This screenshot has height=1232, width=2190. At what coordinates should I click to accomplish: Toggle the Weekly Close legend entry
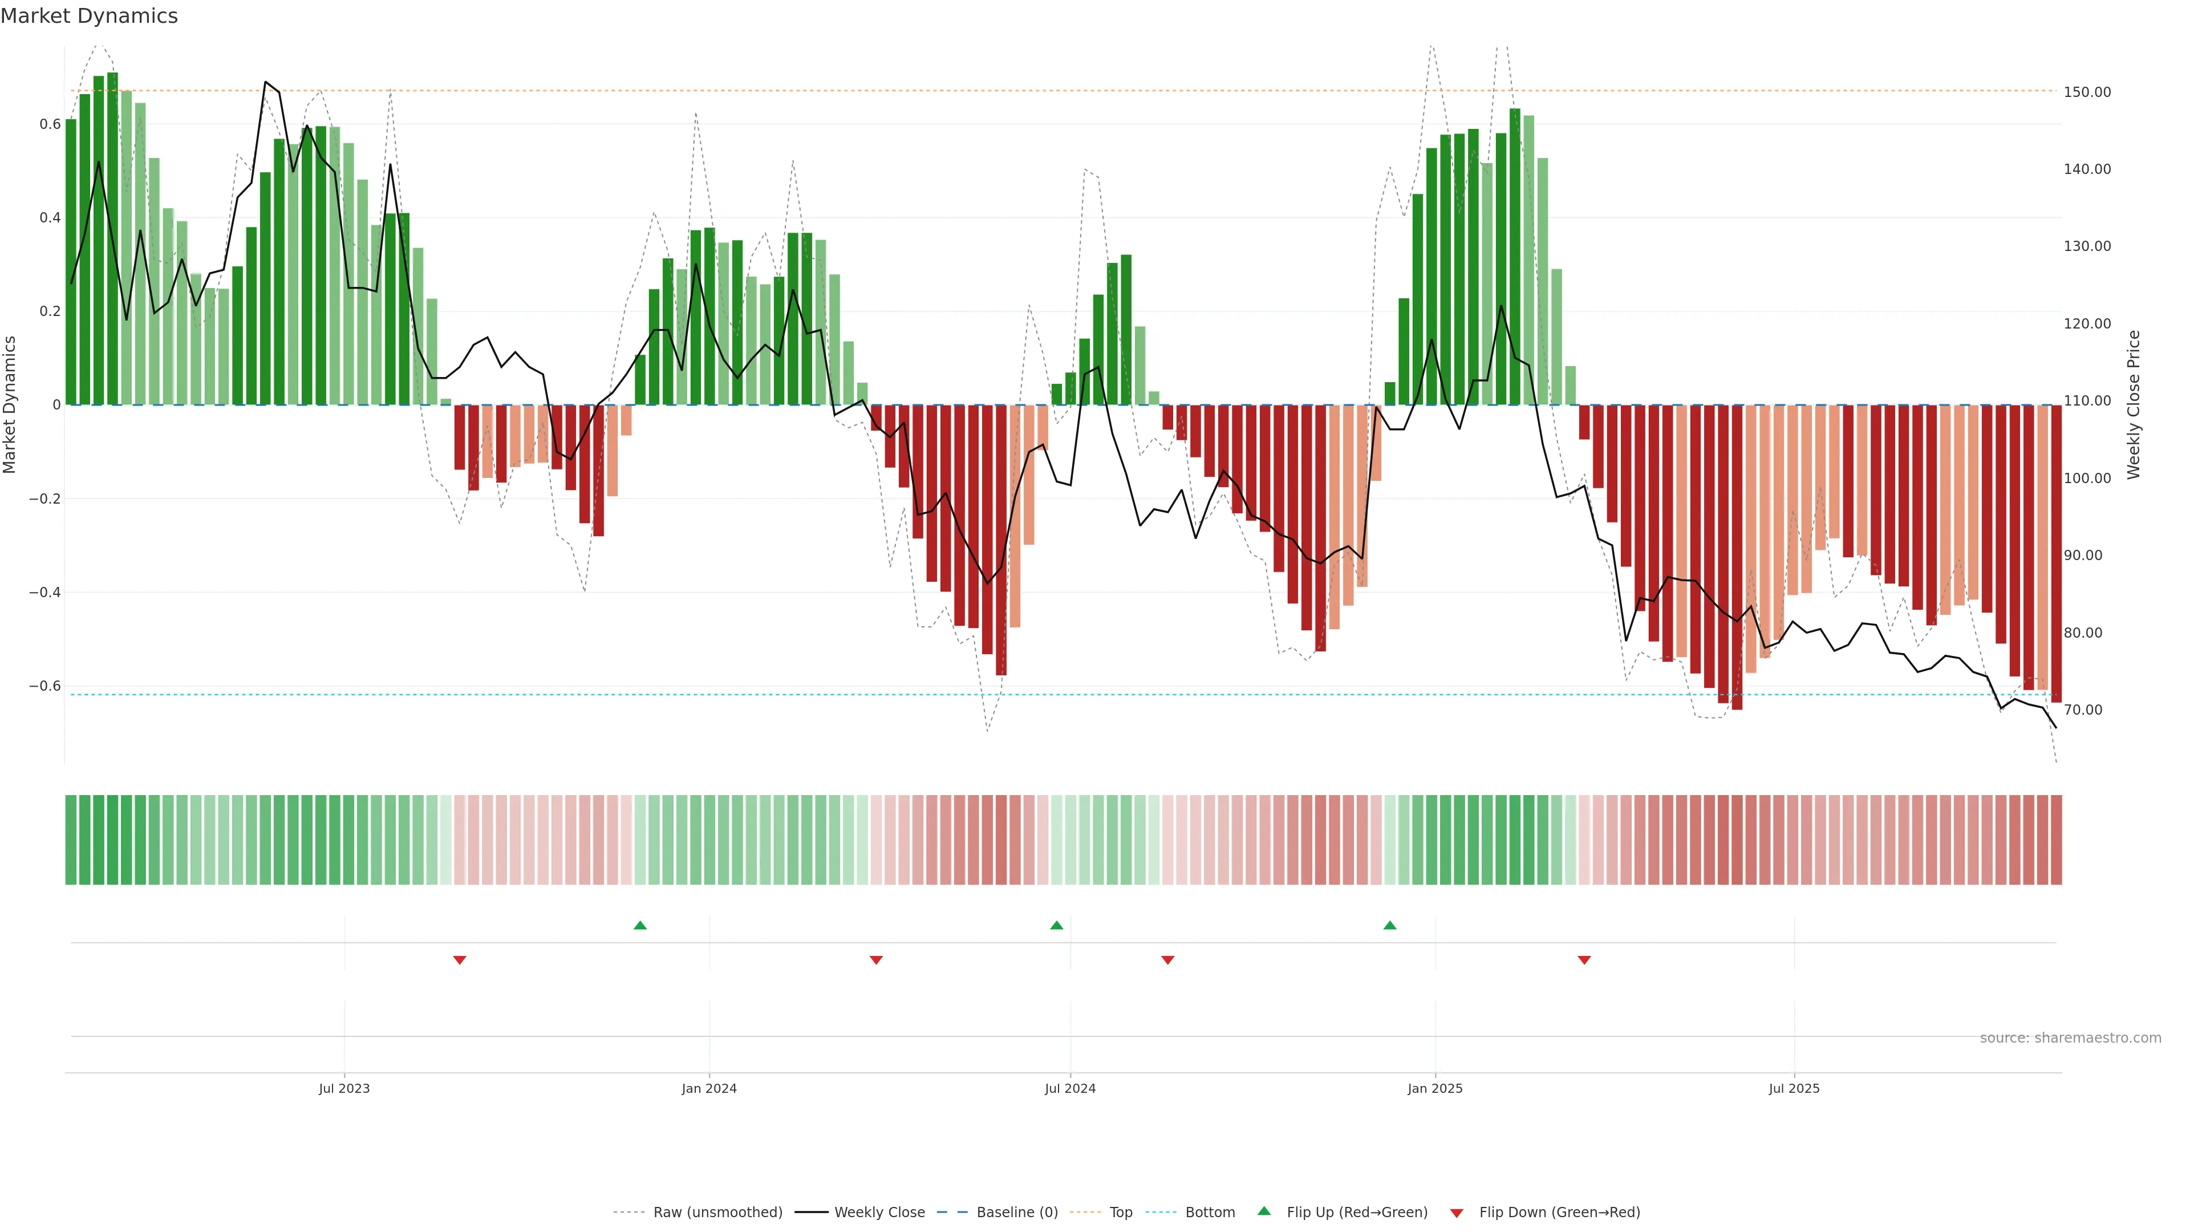pos(879,1213)
